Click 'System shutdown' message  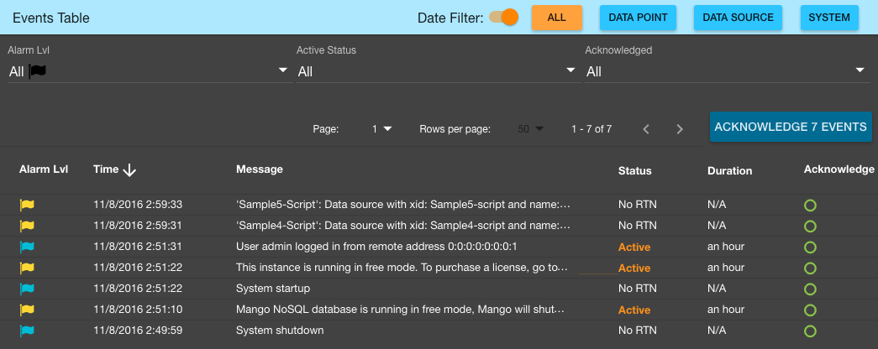click(x=280, y=331)
